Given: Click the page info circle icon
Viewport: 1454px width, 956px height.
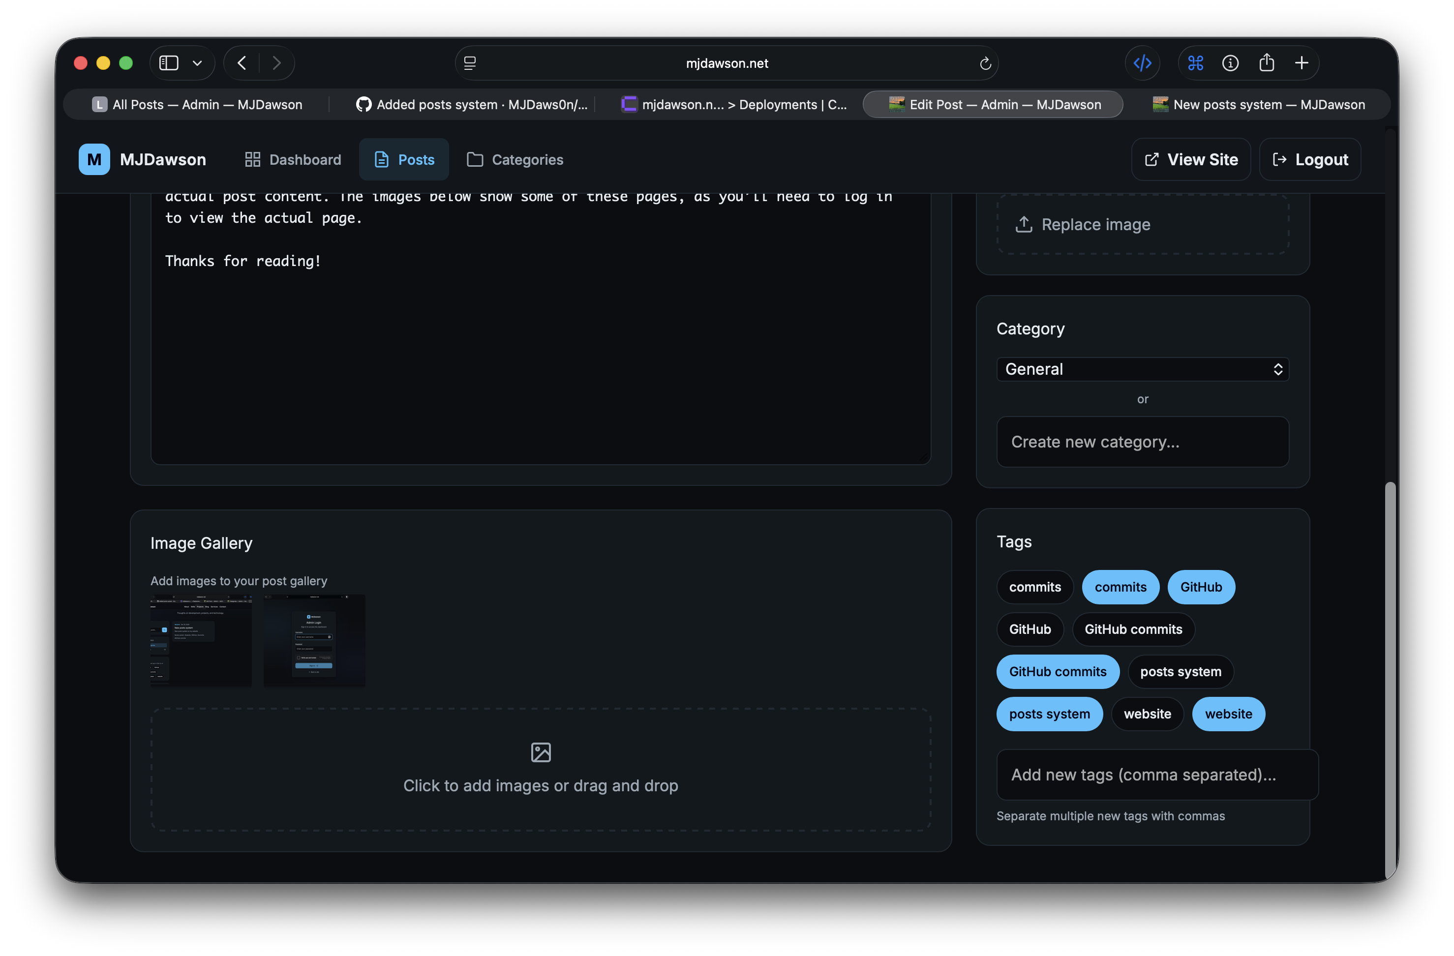Looking at the screenshot, I should pos(1230,63).
